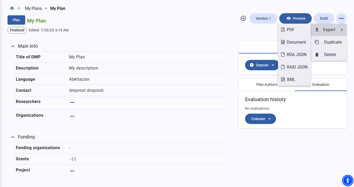354x187 pixels.
Task: Select the Evaluation tab
Action: (x=321, y=85)
